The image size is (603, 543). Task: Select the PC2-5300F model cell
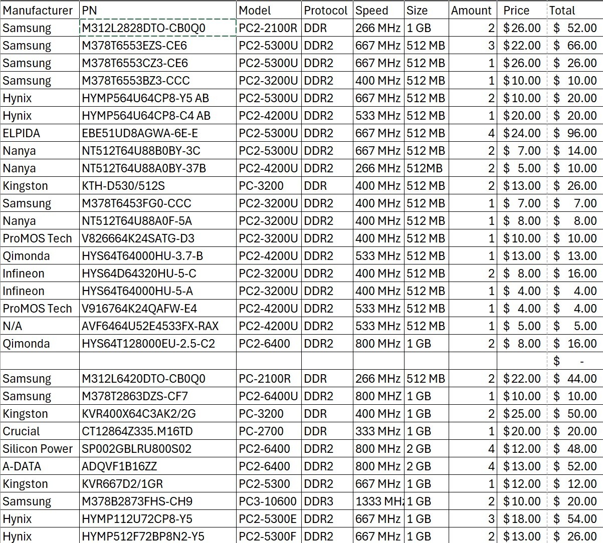pyautogui.click(x=269, y=536)
